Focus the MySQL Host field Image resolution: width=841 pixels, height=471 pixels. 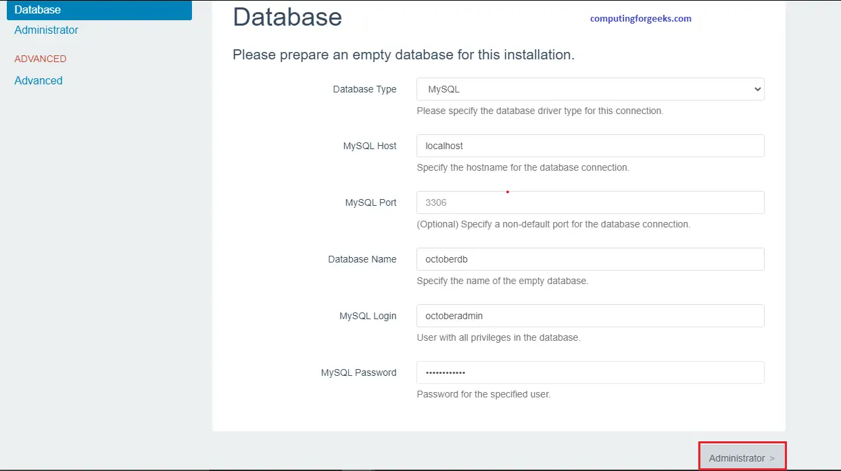pos(590,146)
